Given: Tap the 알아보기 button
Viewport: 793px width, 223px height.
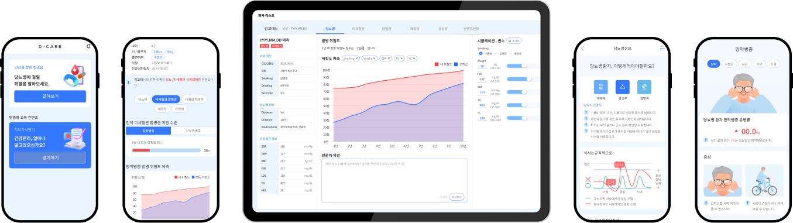Looking at the screenshot, I should coord(50,97).
